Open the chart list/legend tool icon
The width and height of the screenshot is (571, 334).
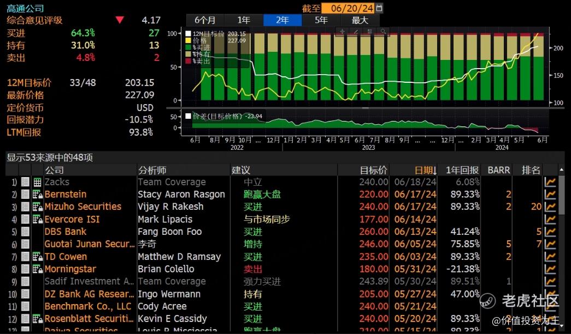369,32
